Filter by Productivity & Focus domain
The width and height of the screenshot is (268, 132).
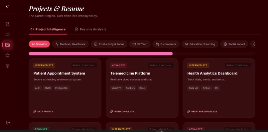(109, 44)
